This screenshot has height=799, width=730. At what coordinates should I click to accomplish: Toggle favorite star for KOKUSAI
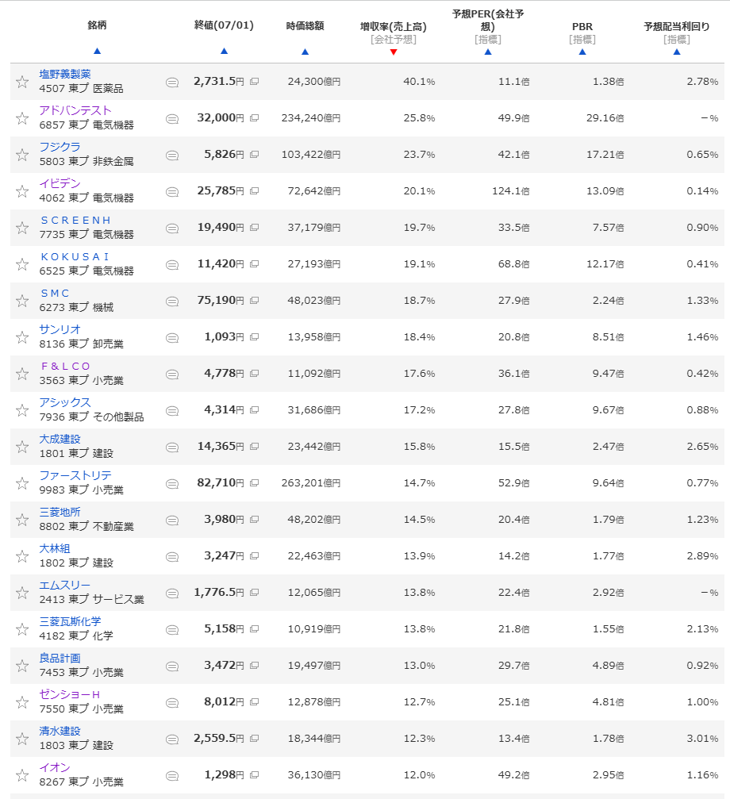[x=22, y=264]
